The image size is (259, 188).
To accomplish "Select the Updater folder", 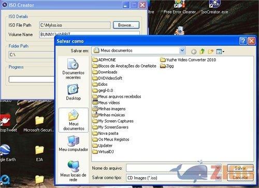I will click(x=103, y=146).
